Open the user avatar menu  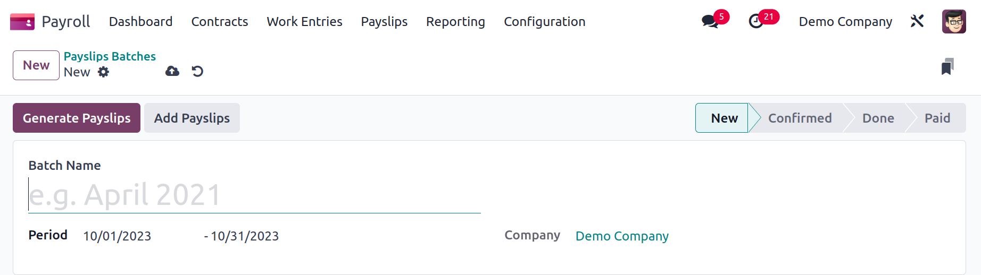click(x=954, y=22)
